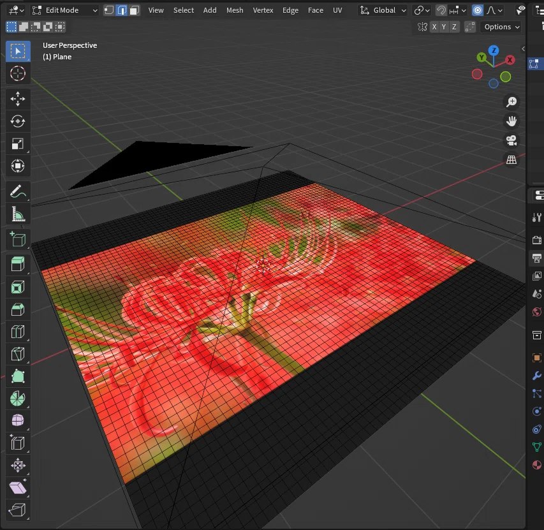Activate the Edge Slide tool
Screen dimensions: 544x530
(x=18, y=443)
